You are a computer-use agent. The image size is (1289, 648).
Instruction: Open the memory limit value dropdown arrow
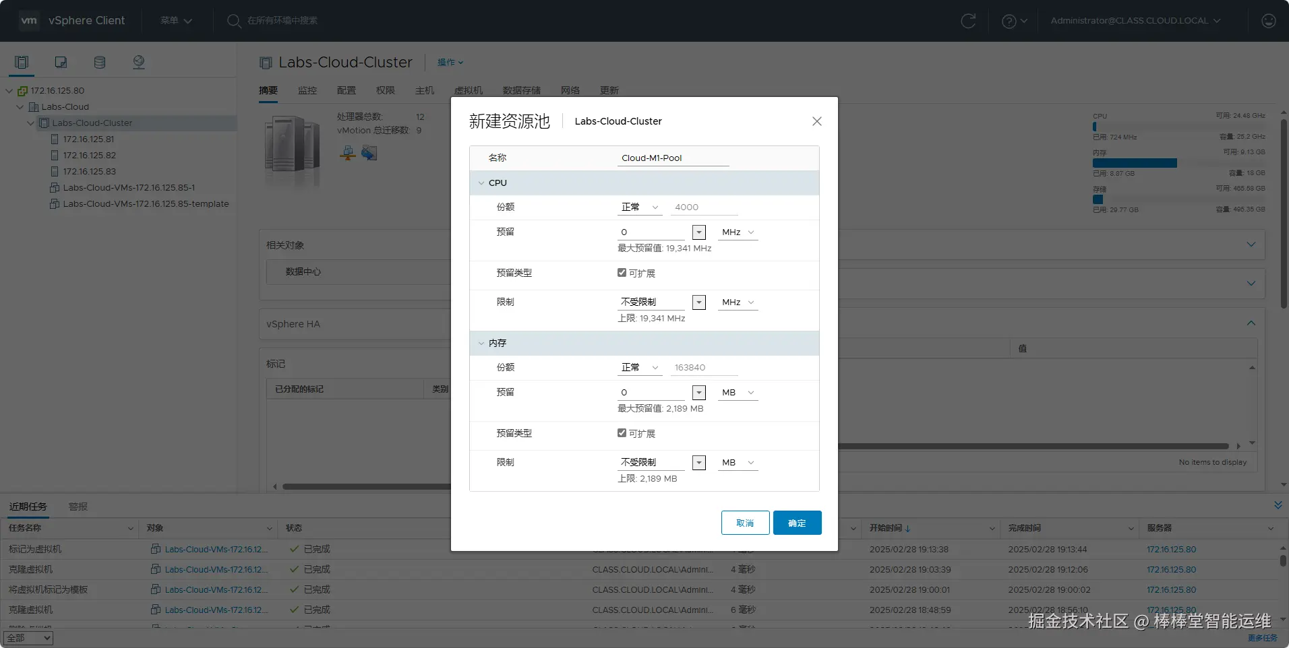[699, 463]
